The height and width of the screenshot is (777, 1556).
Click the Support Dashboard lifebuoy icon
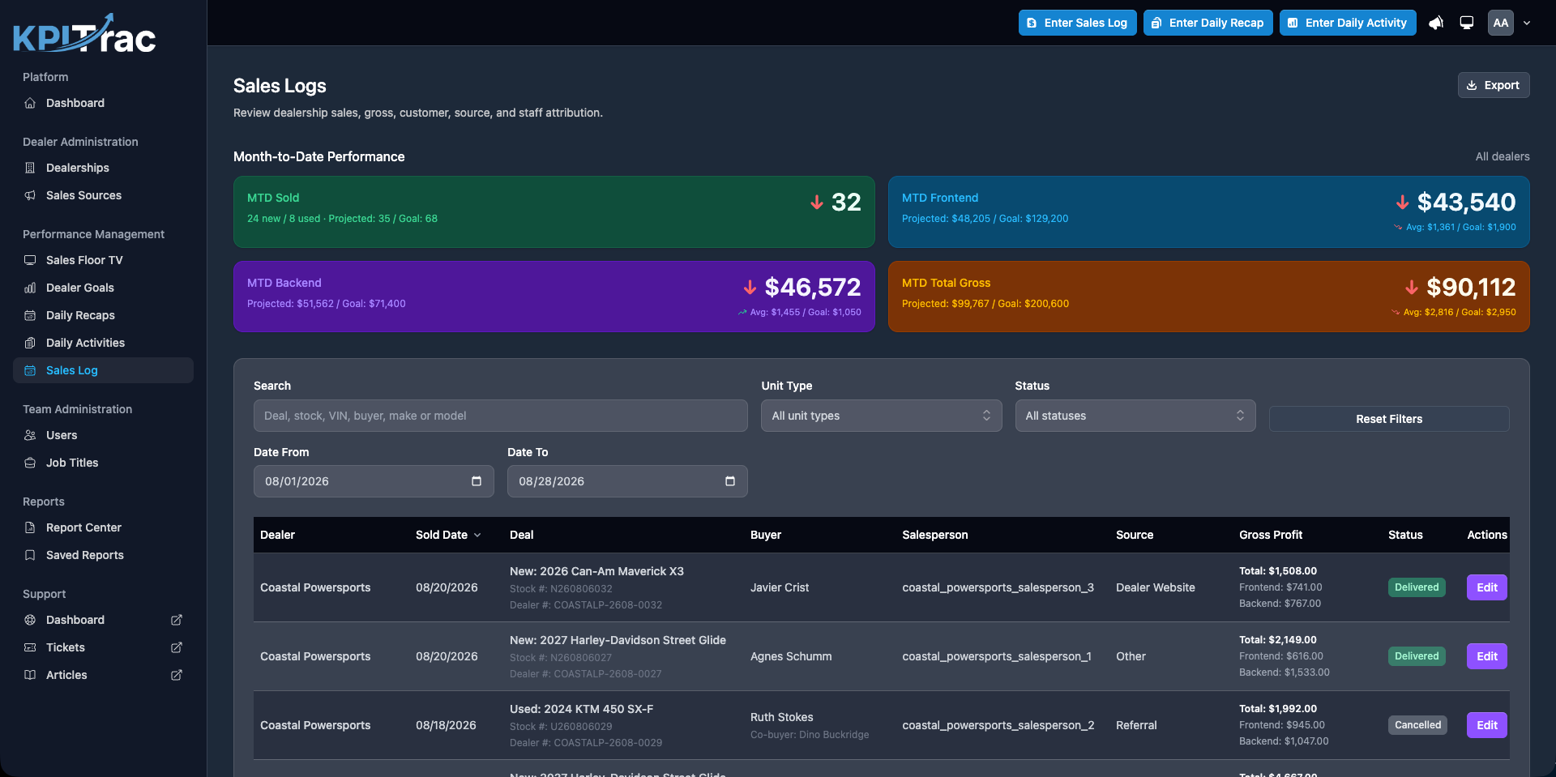click(x=30, y=620)
